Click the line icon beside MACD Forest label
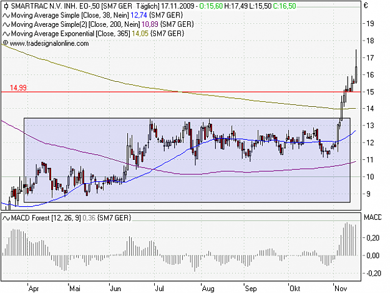The width and height of the screenshot is (390, 293). pos(6,218)
